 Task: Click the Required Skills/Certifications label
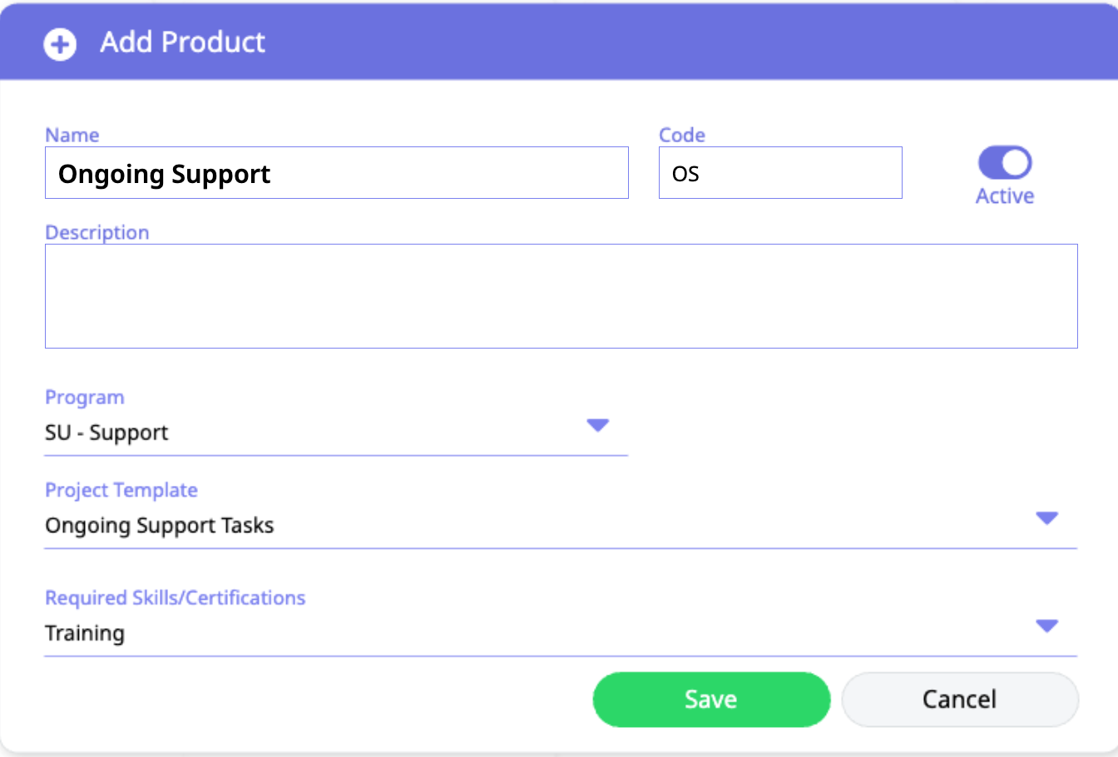pos(176,597)
